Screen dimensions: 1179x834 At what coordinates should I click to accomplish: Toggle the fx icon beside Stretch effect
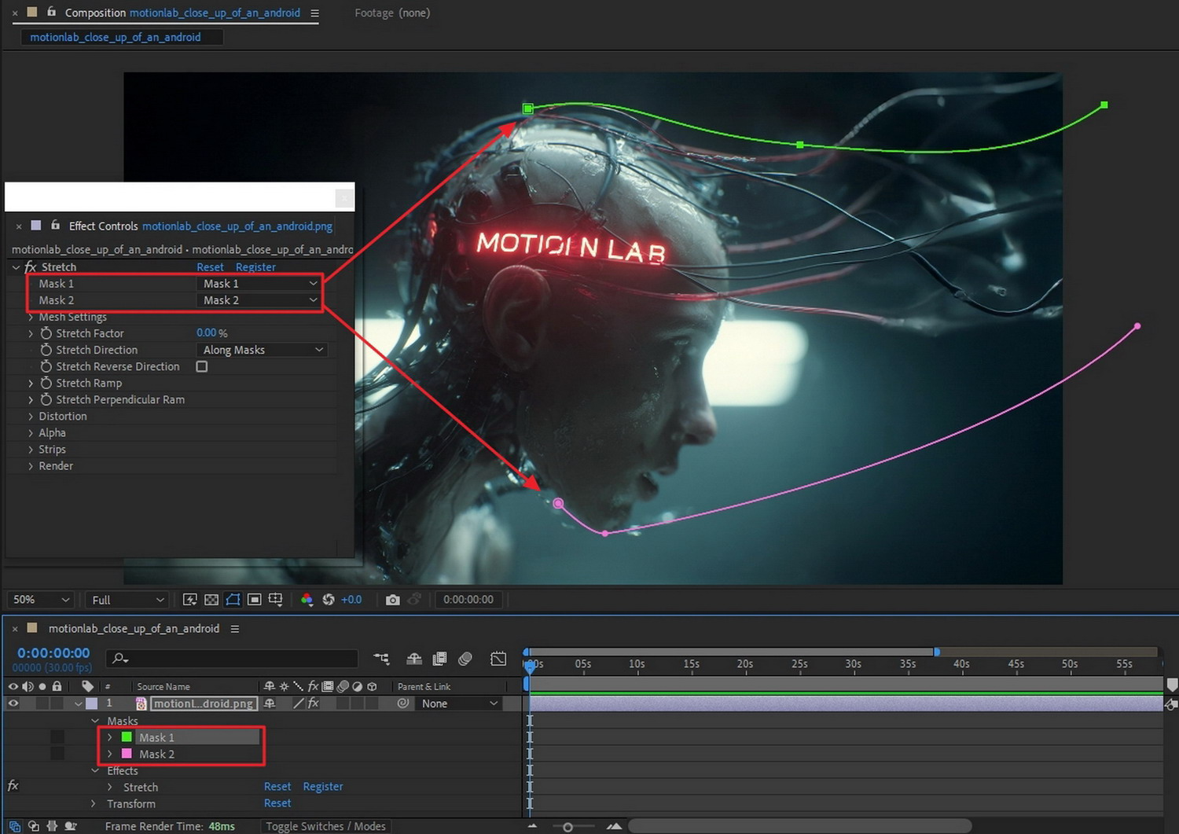(31, 267)
